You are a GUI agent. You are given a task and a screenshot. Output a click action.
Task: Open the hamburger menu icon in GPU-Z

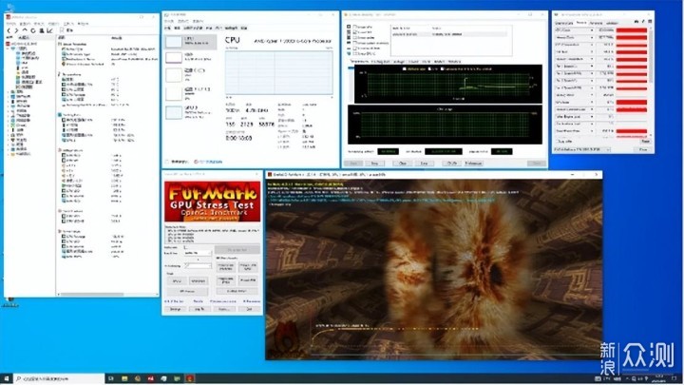point(650,21)
